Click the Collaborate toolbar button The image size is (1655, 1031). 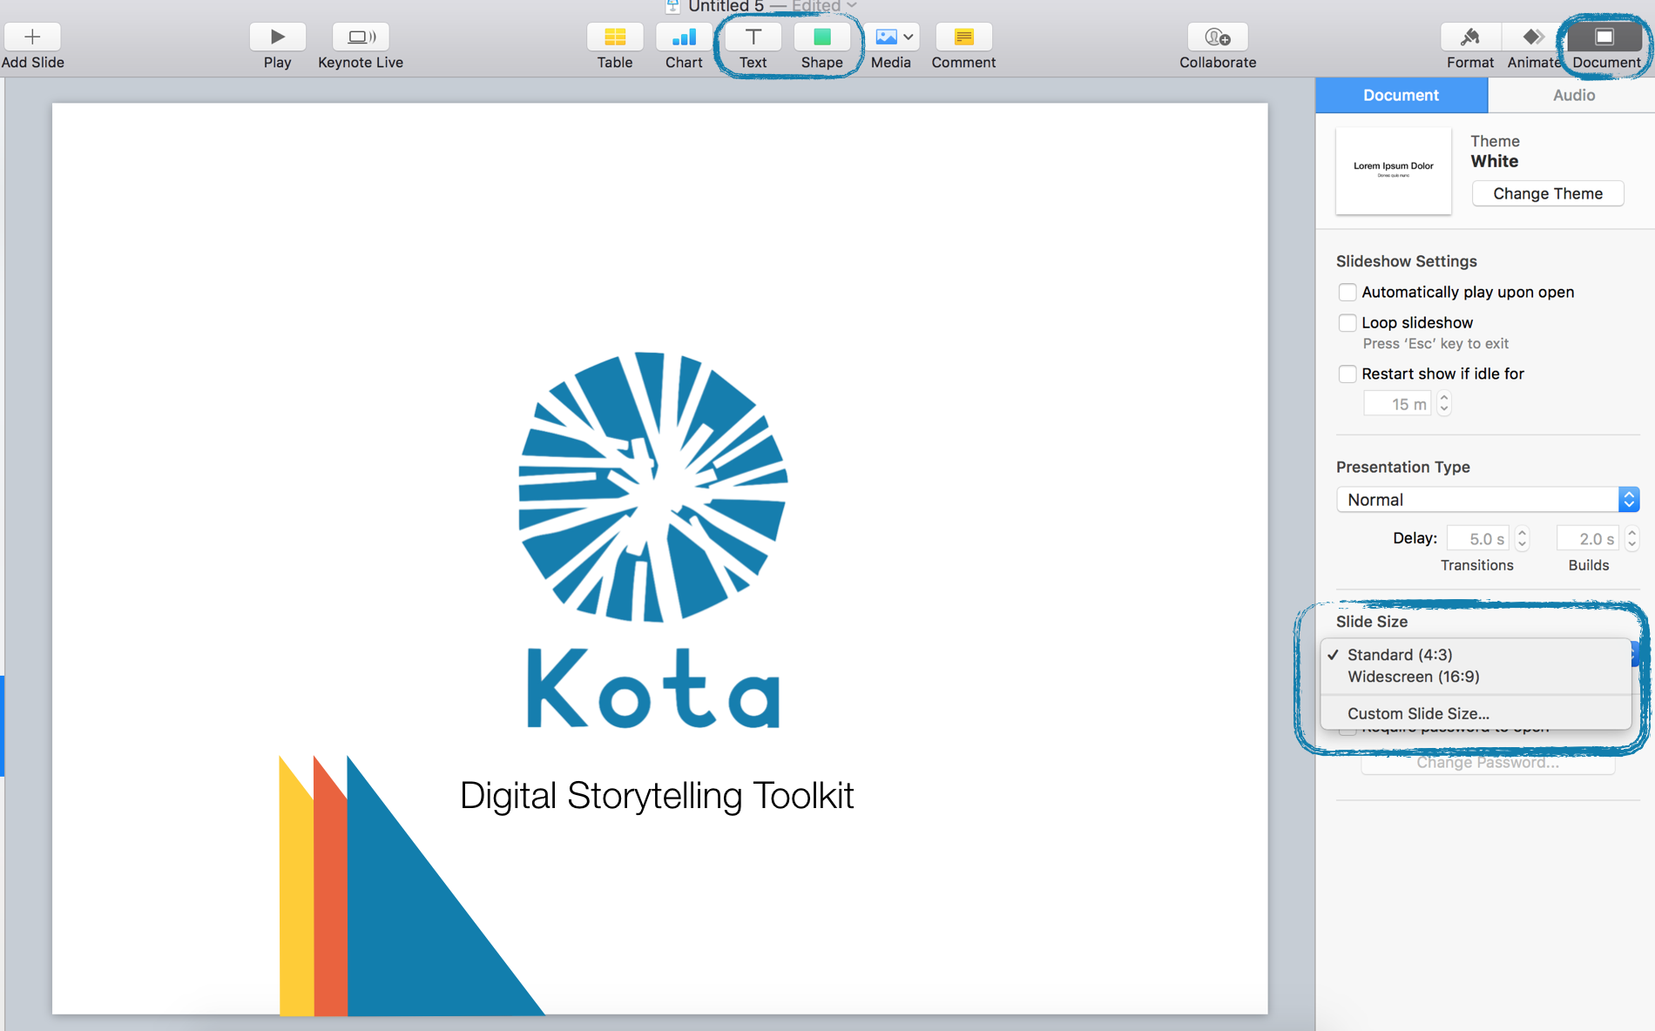[1218, 37]
